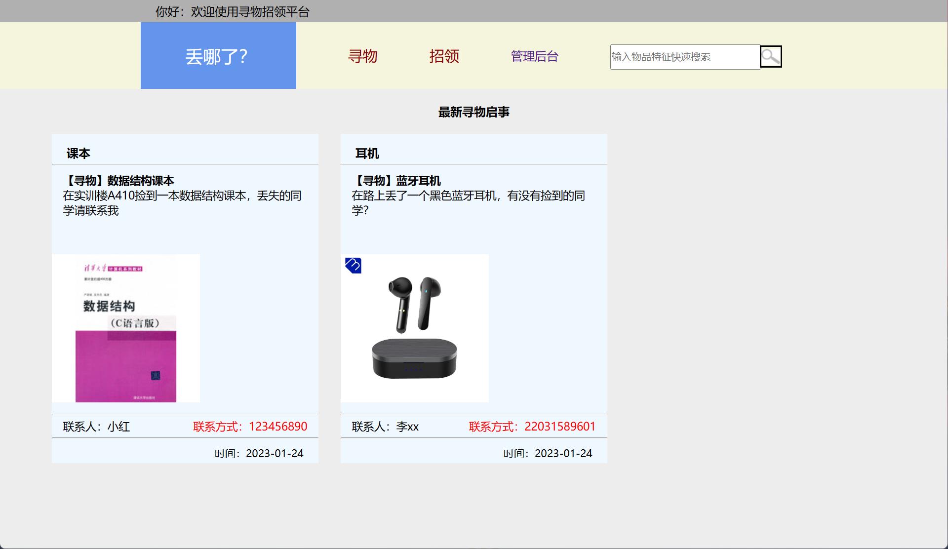
Task: Click the magnifying glass search icon
Action: tap(770, 56)
